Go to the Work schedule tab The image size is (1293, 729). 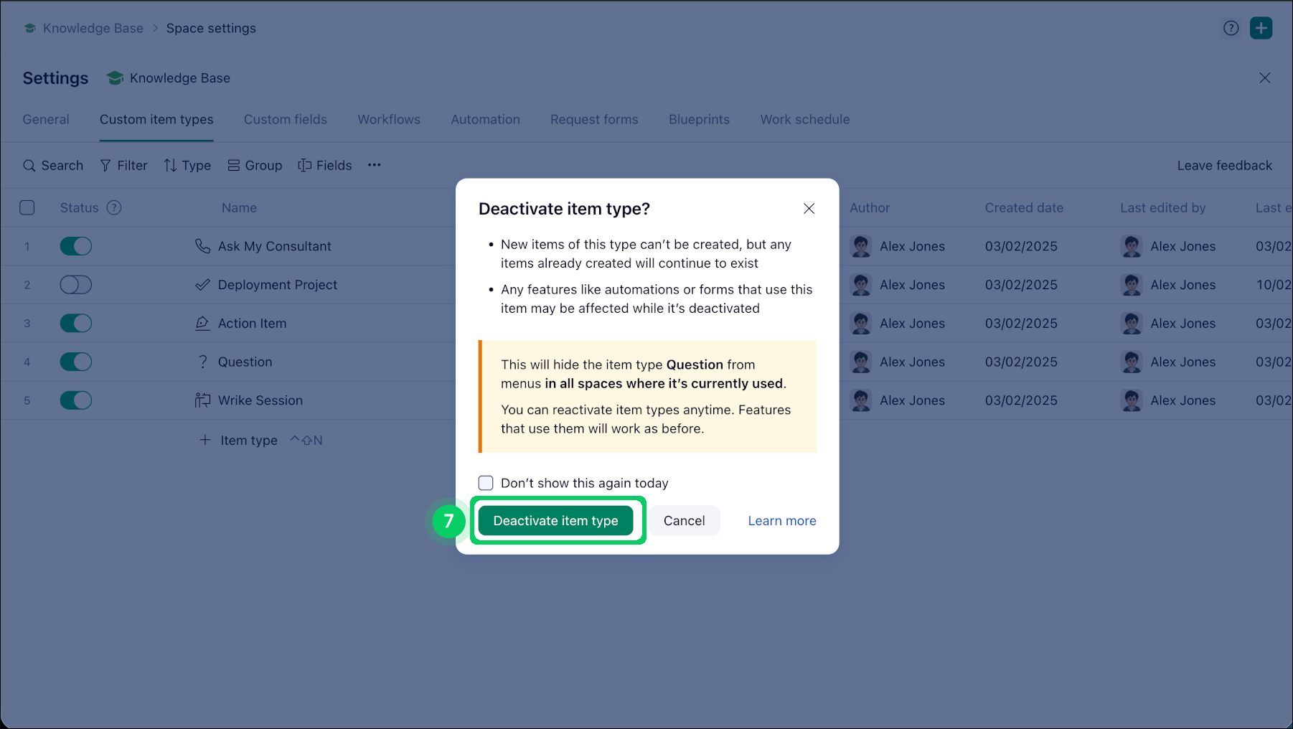point(805,120)
